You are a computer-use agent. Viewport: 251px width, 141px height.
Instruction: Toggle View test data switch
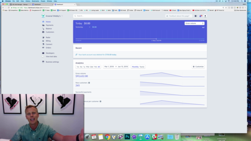[43, 56]
